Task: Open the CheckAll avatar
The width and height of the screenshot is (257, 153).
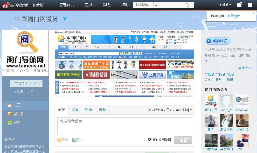Action: pos(242,101)
